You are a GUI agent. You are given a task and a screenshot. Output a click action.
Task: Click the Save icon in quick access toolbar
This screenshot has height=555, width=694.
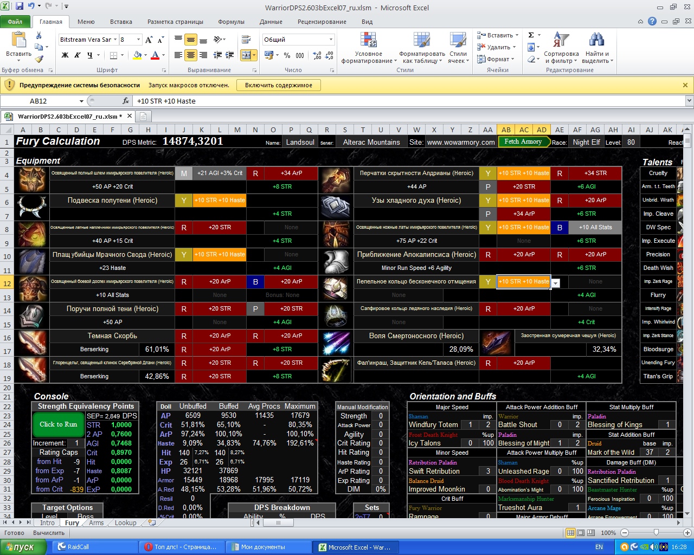pos(20,7)
